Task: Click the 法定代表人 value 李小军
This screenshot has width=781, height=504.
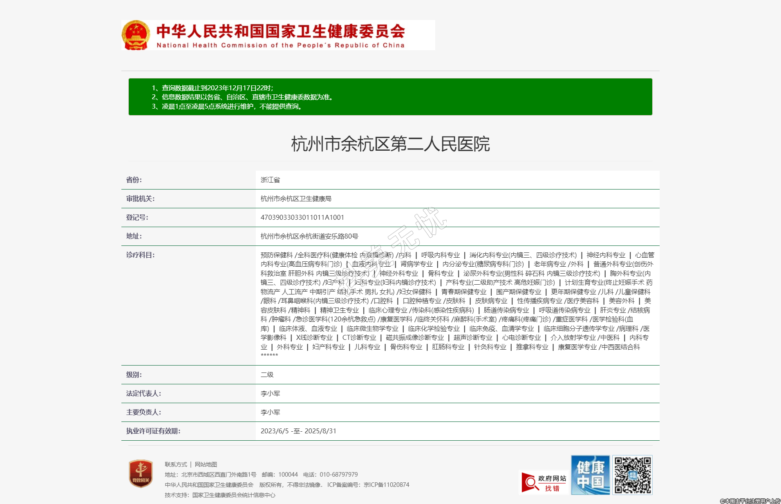Action: click(x=270, y=393)
